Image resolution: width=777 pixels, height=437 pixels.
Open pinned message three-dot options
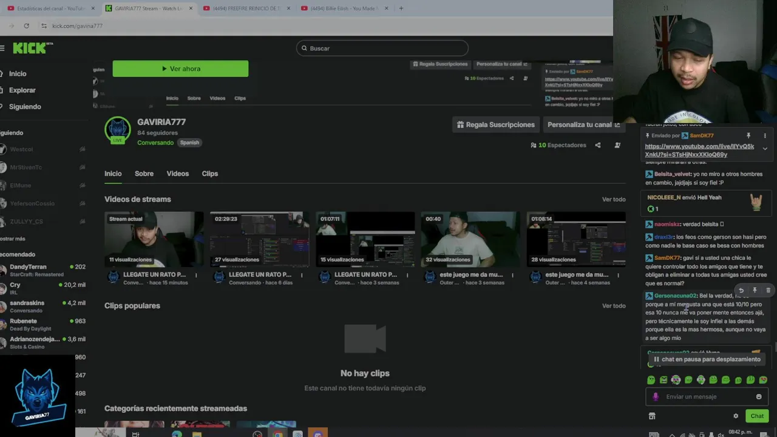[x=764, y=135]
